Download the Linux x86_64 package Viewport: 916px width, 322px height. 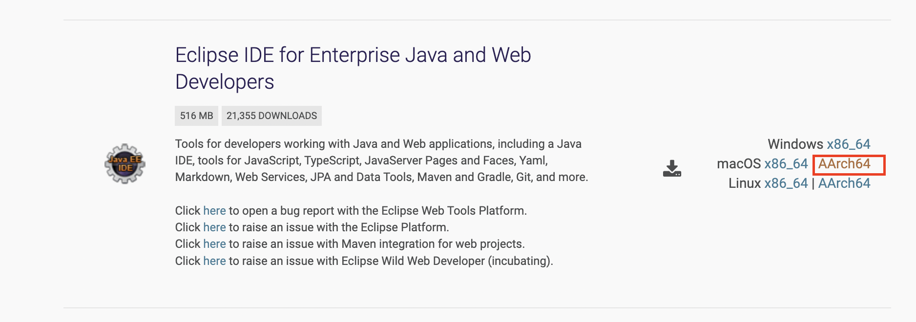tap(786, 183)
